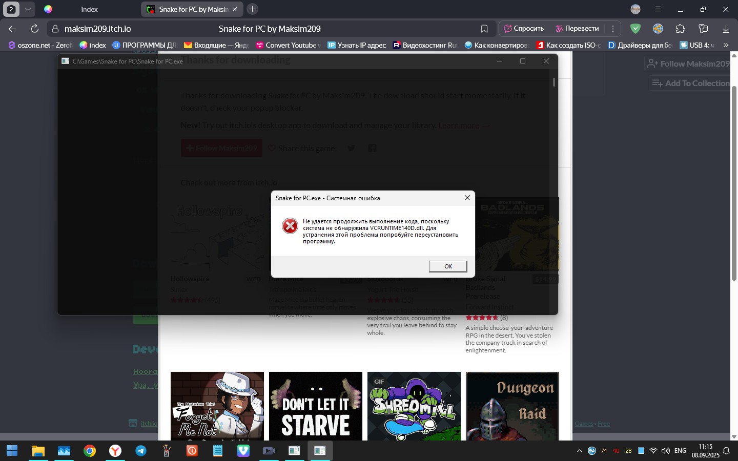
Task: Close the Snake for PC tab
Action: 235,9
